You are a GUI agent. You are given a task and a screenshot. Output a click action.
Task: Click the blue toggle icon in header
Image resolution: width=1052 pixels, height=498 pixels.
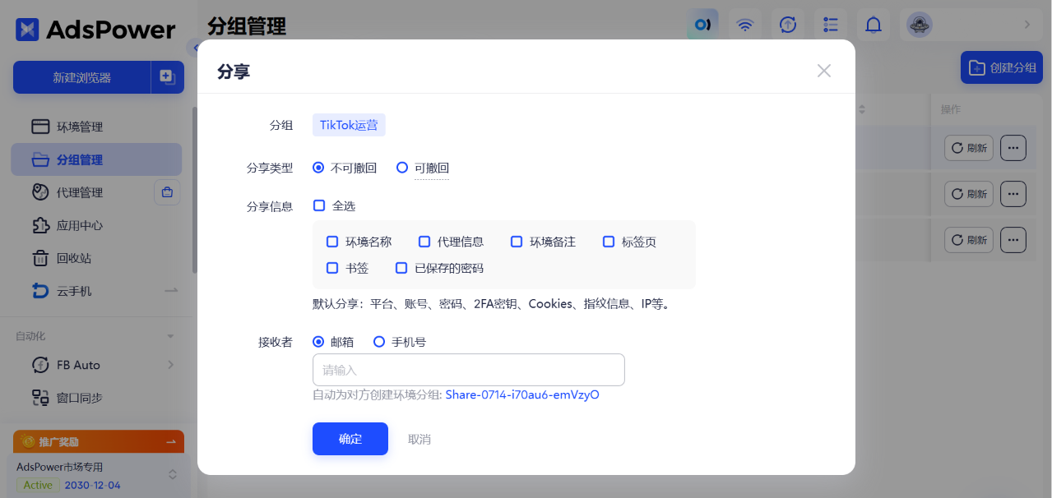coord(702,25)
